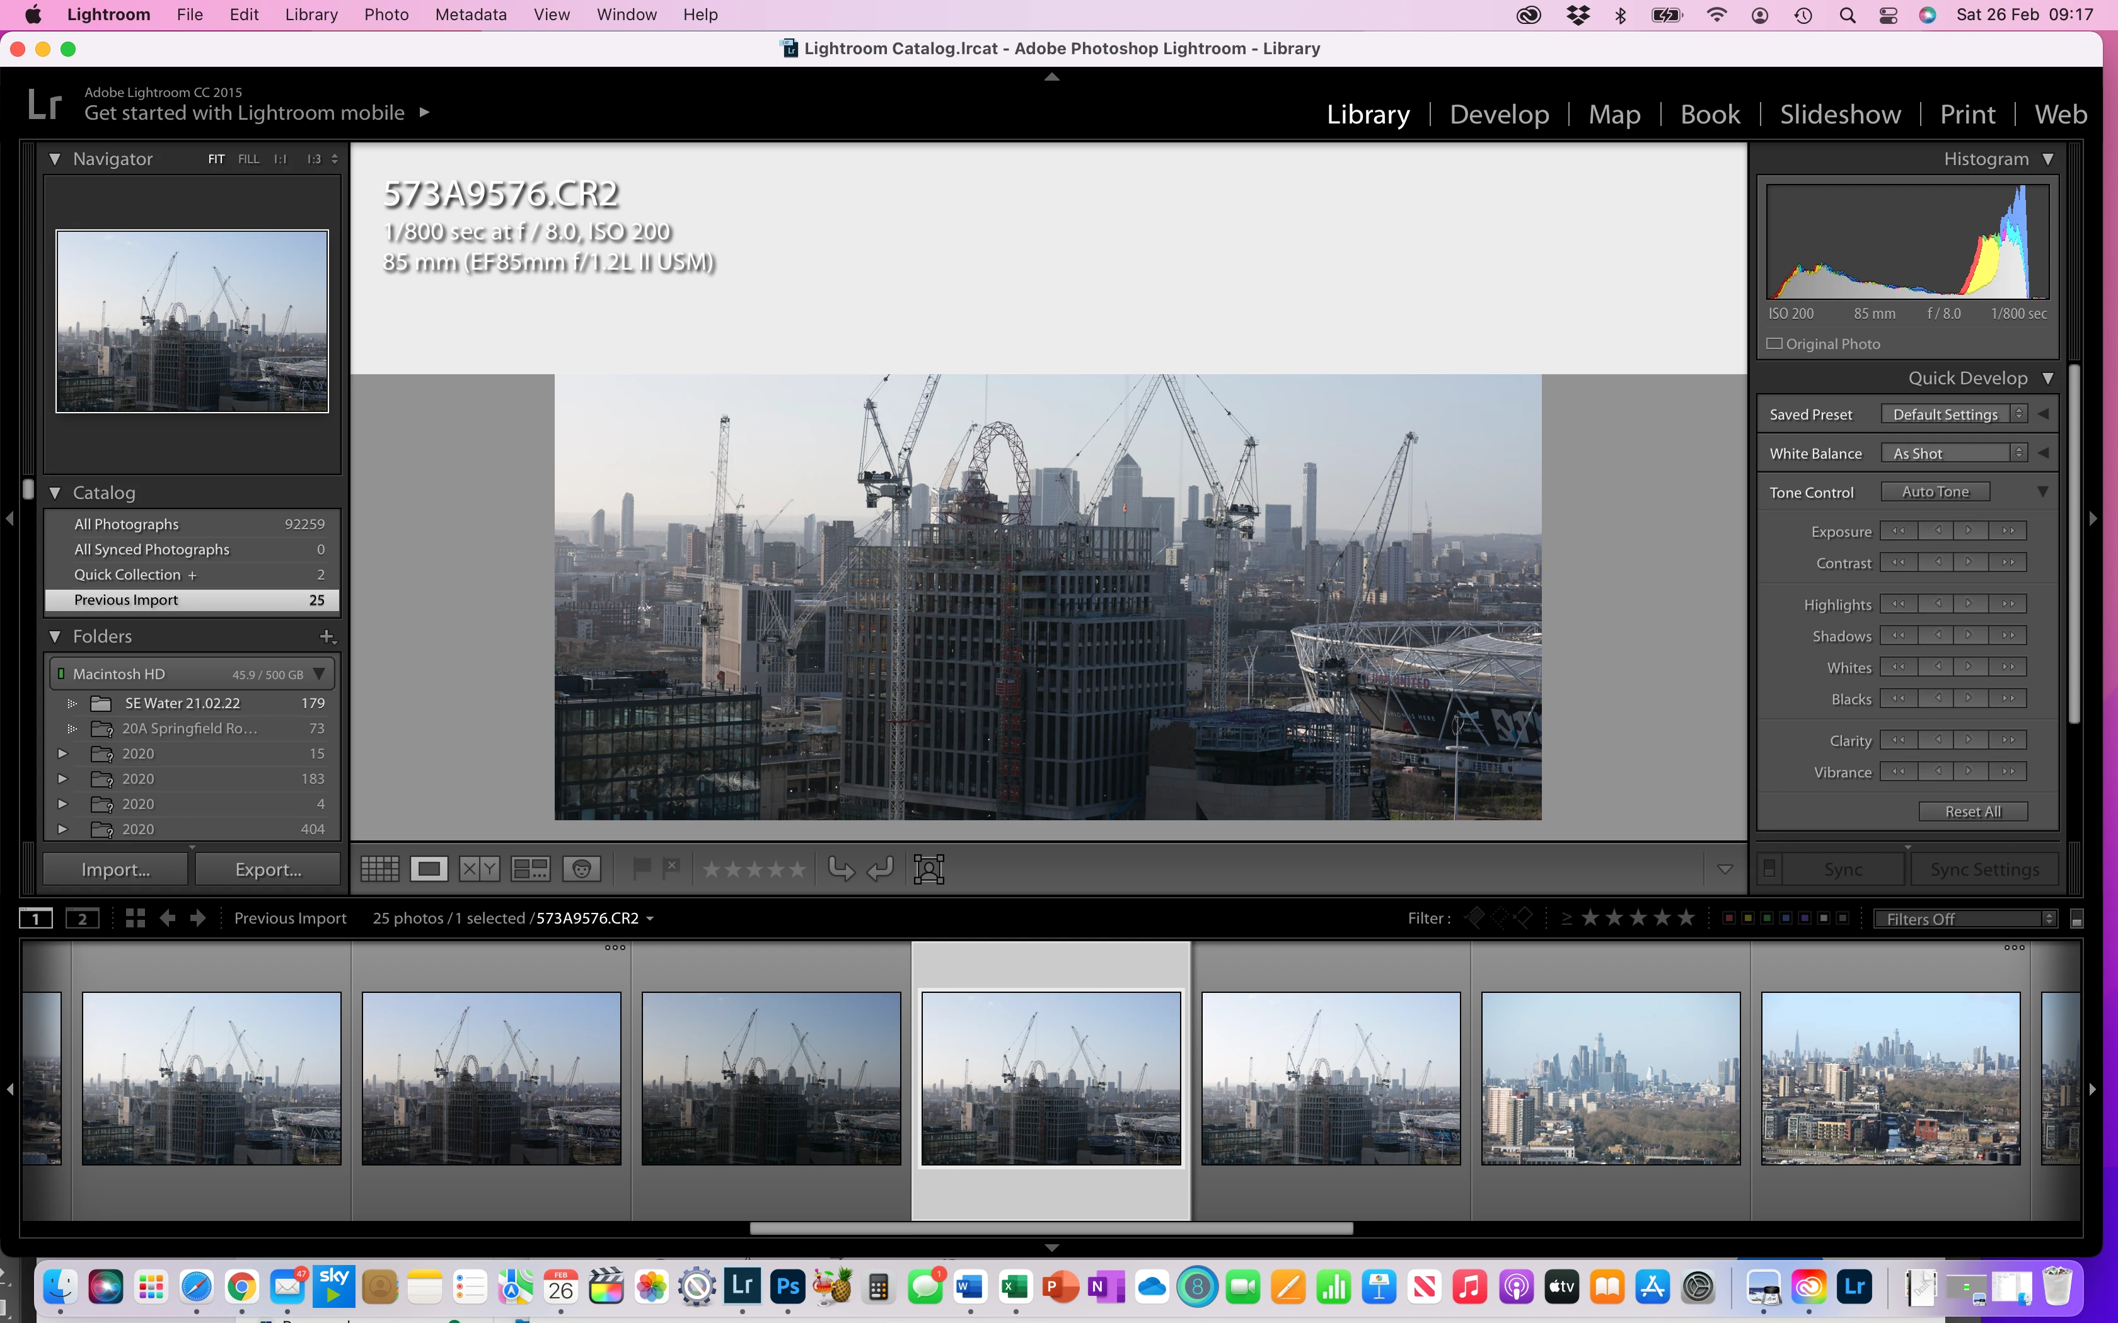Viewport: 2118px width, 1323px height.
Task: Filter by red color label
Action: point(1728,919)
